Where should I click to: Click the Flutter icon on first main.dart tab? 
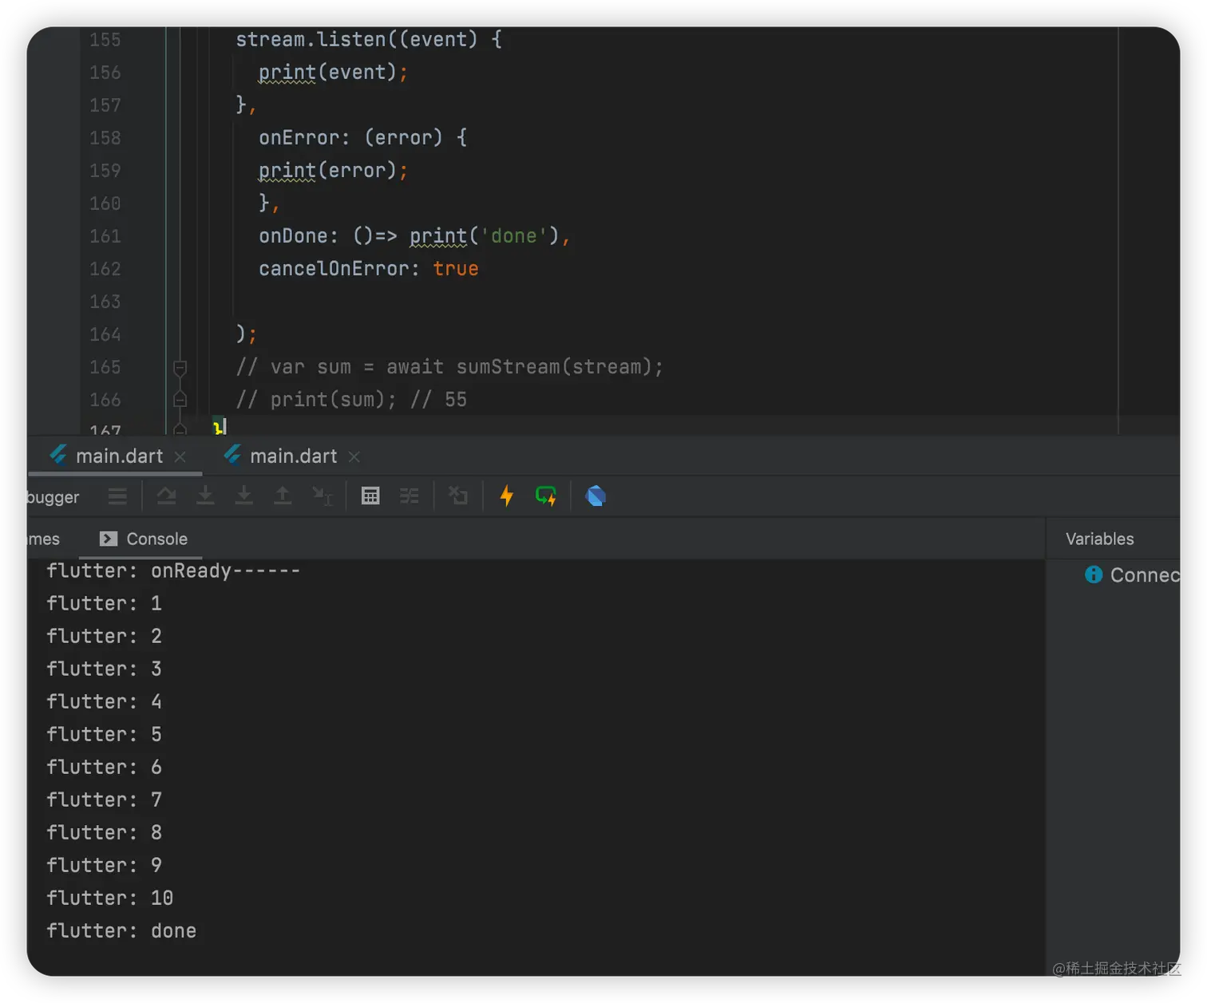58,455
